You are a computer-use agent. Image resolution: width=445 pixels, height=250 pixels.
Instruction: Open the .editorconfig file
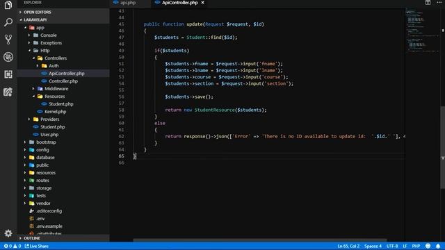49,211
